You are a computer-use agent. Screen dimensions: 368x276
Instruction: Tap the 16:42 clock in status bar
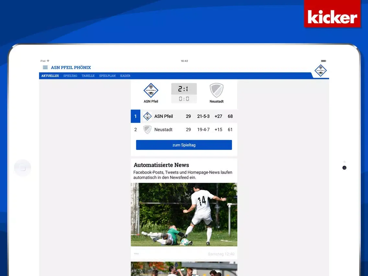[184, 61]
